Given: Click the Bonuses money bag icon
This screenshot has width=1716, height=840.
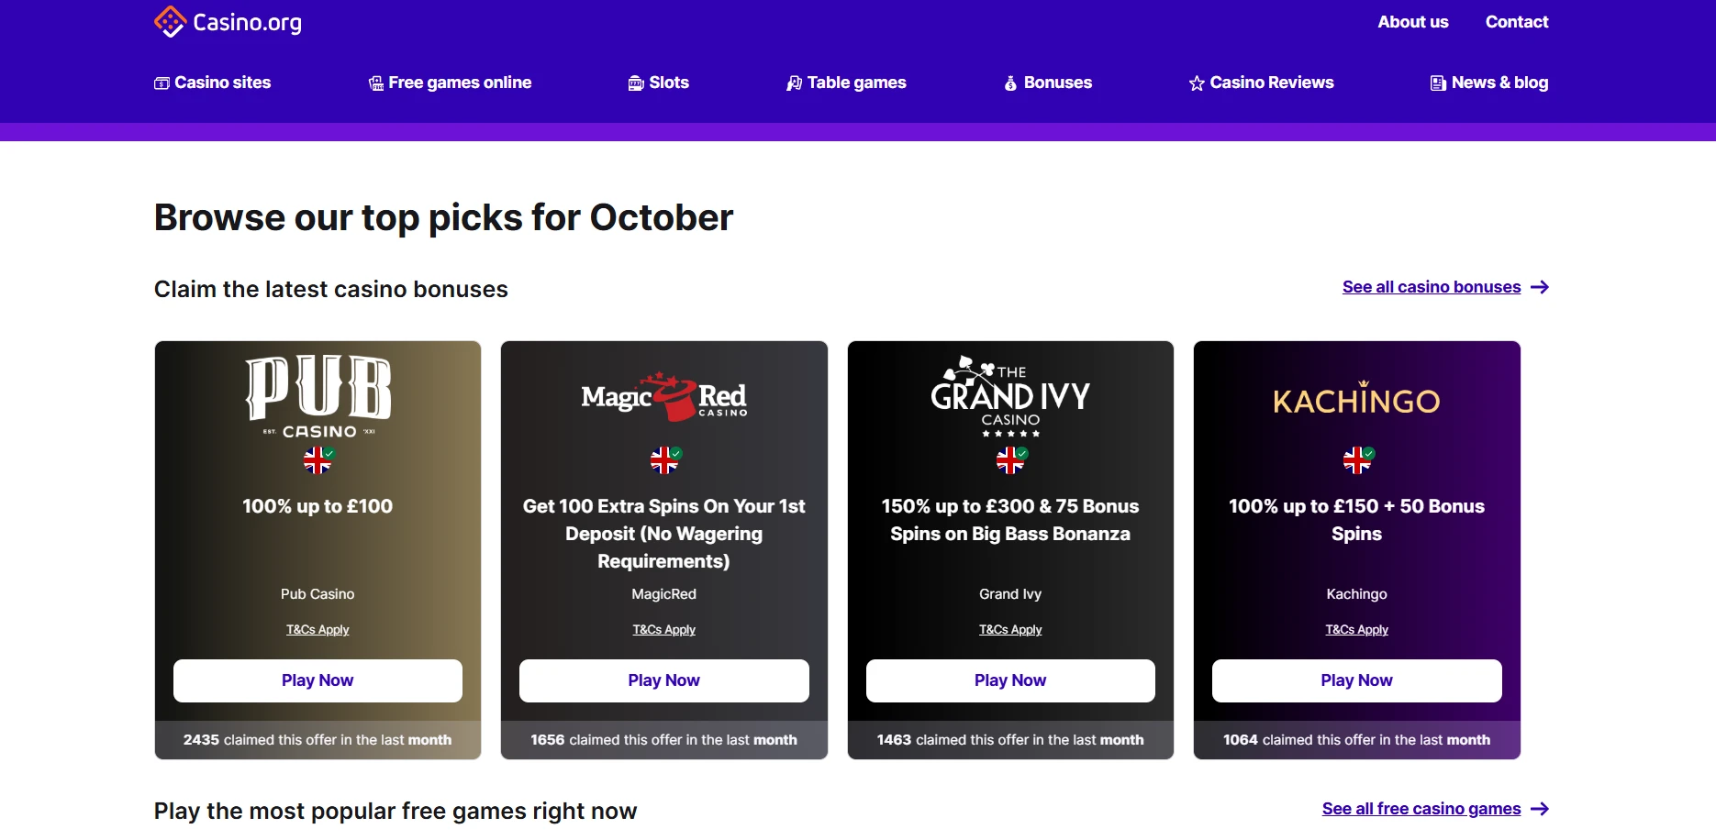Looking at the screenshot, I should click(1010, 83).
